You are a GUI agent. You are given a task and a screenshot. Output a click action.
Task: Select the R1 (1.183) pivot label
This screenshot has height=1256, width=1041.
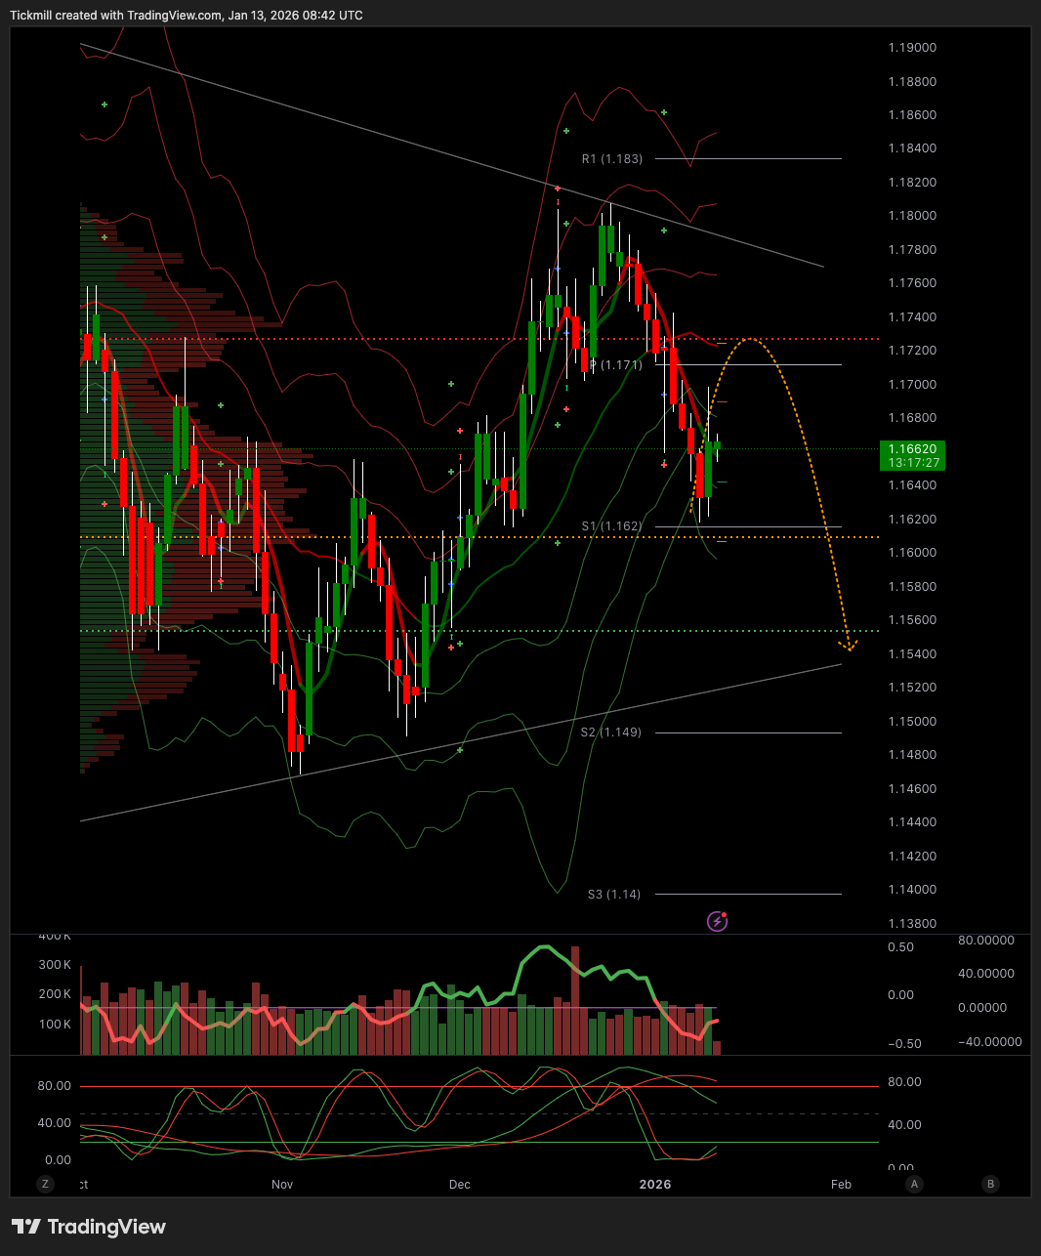tap(611, 158)
